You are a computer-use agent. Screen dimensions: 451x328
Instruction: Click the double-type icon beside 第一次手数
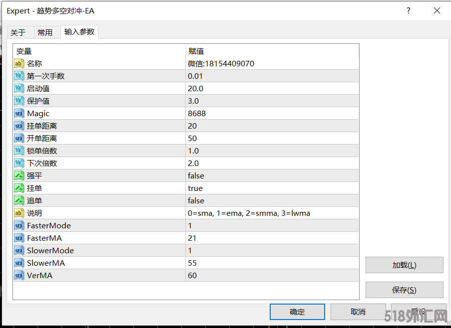pos(19,76)
